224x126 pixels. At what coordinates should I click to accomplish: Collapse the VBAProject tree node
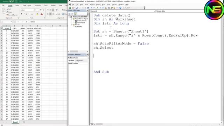pyautogui.click(x=69, y=17)
